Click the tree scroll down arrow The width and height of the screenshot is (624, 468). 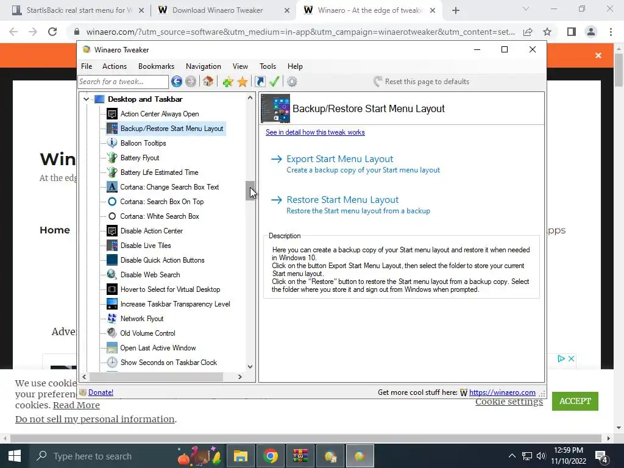coord(250,367)
